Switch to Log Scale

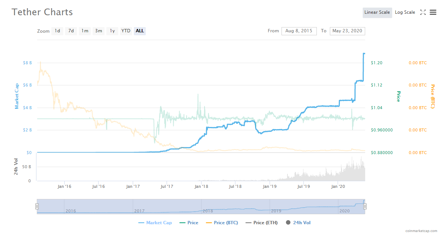click(x=405, y=13)
